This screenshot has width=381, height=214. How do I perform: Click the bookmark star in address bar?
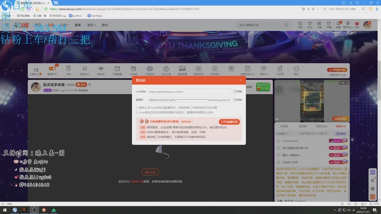pos(313,9)
